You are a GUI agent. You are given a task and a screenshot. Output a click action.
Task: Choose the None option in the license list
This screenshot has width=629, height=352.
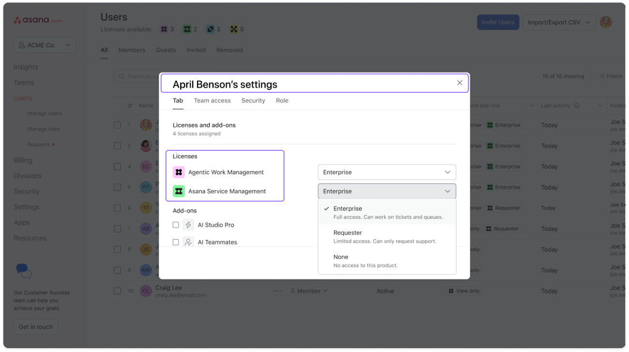[x=387, y=261]
